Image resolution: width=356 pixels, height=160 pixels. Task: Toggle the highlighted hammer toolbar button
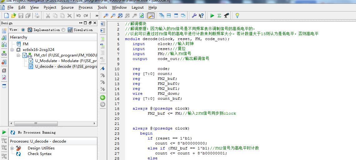pos(151,16)
